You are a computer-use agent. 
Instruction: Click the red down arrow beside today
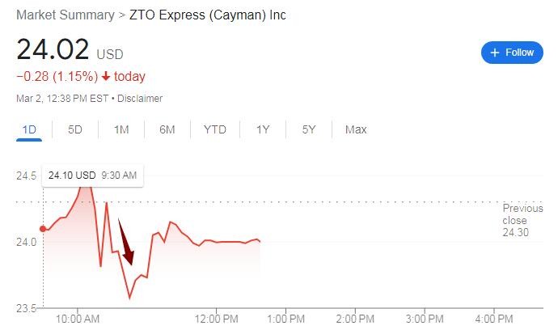pyautogui.click(x=106, y=77)
